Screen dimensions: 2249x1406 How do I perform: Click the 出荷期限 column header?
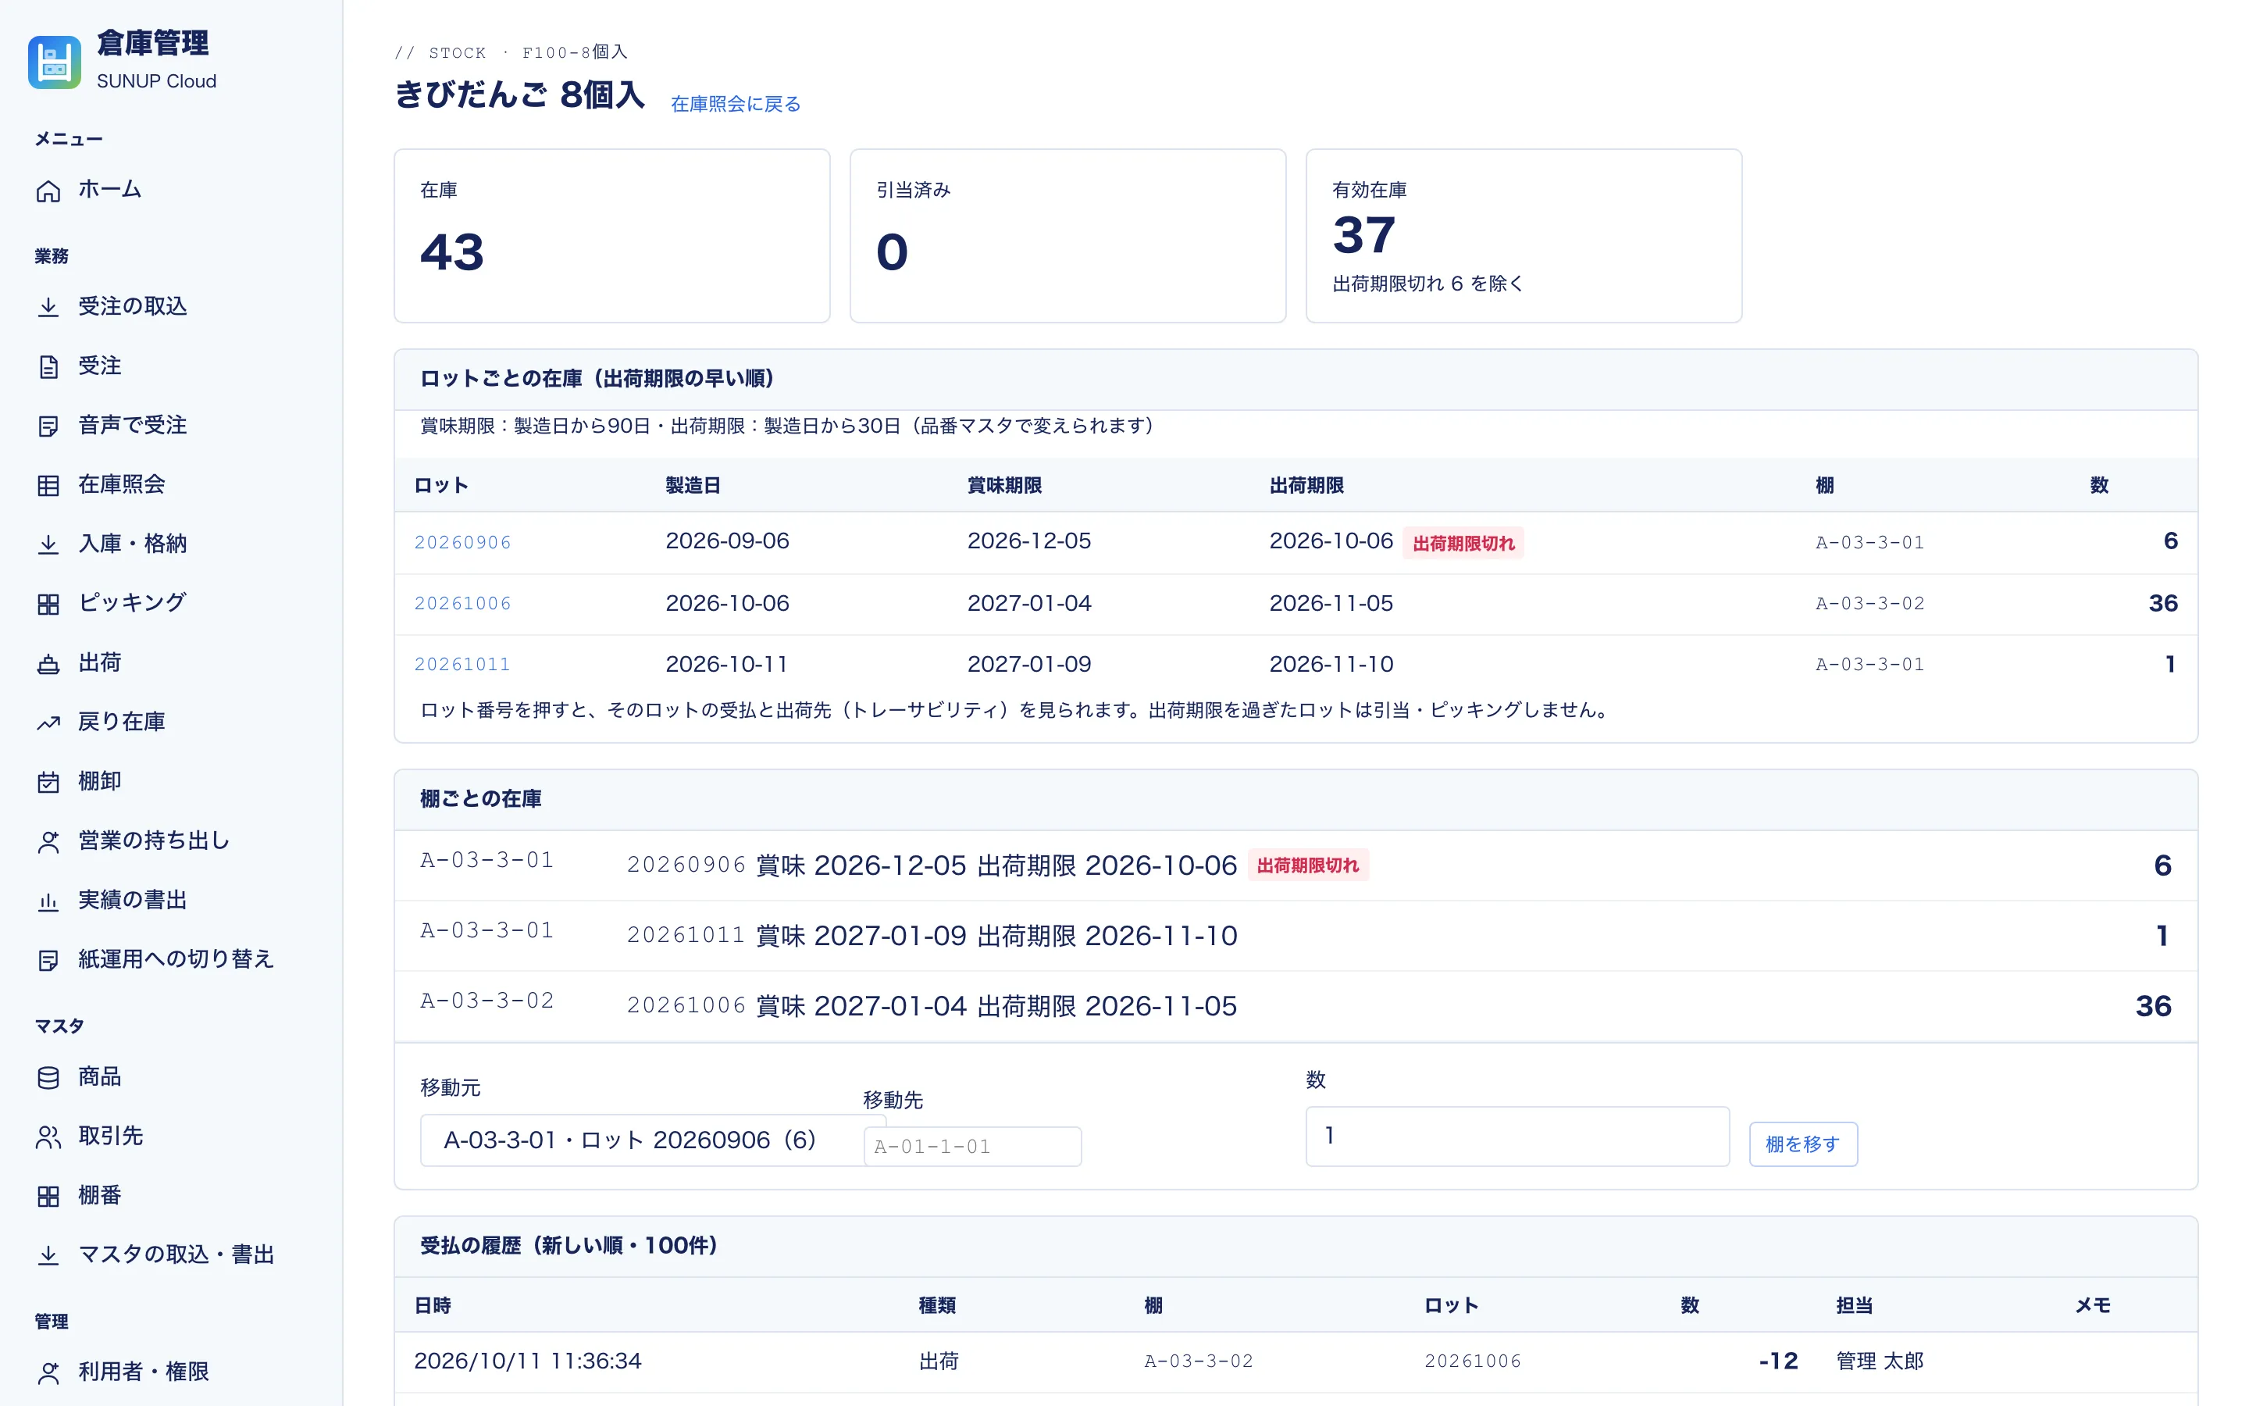pos(1306,485)
